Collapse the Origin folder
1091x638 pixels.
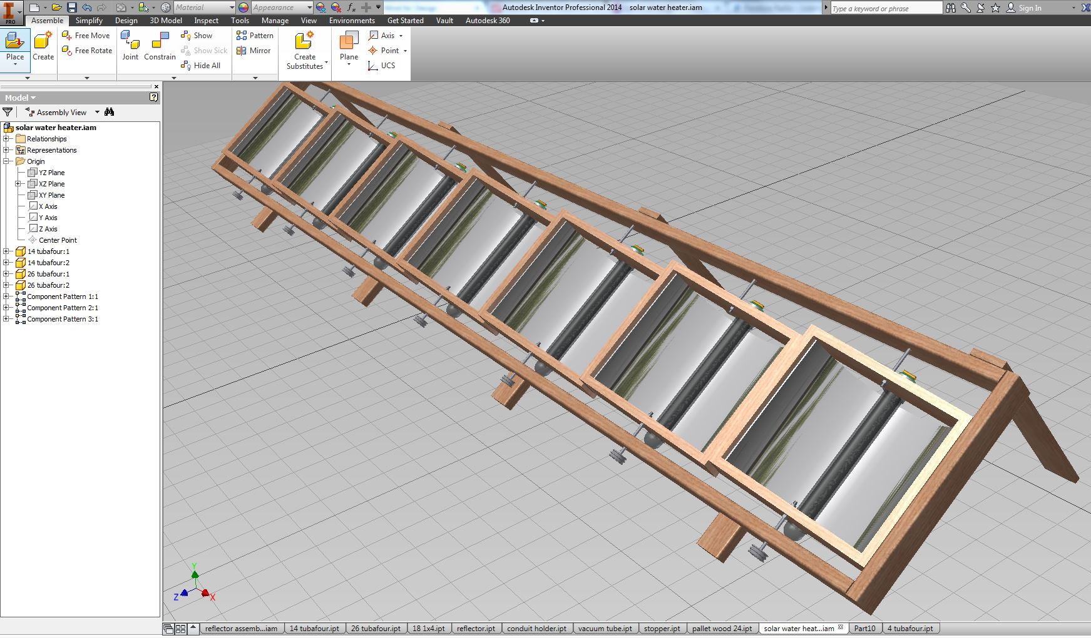pos(6,161)
